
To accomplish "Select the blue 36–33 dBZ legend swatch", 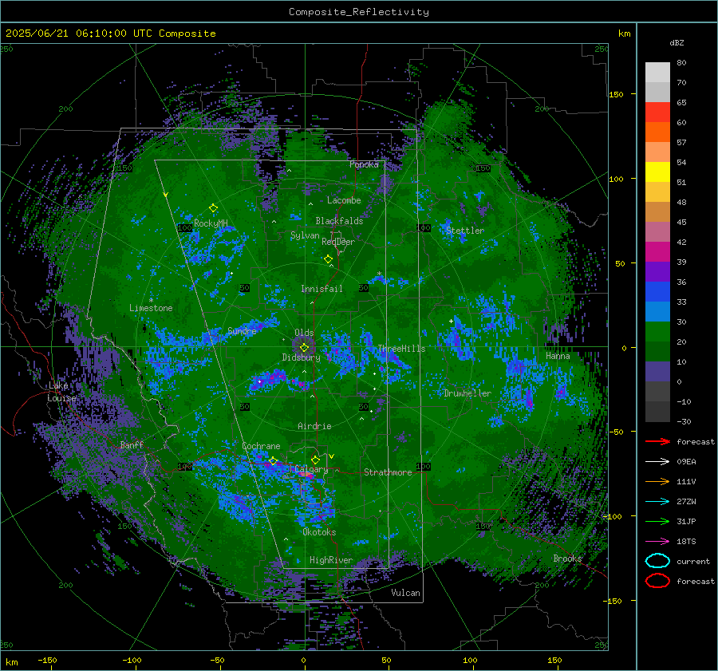I will click(657, 292).
